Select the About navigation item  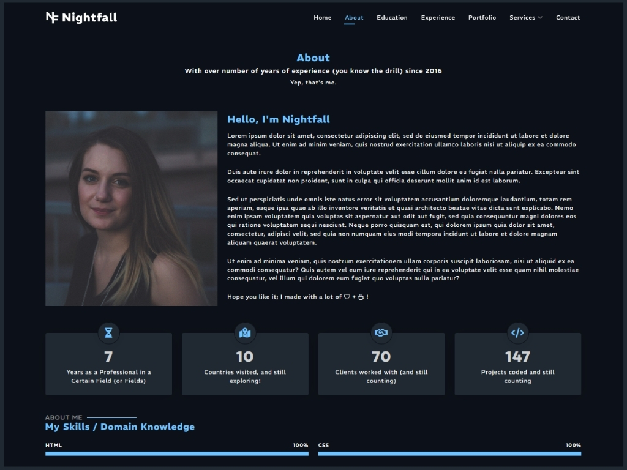click(354, 18)
